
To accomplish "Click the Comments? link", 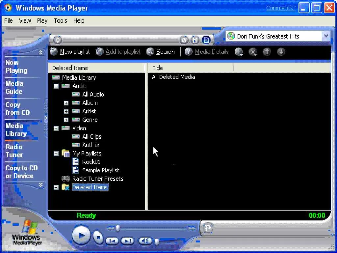I will coord(281,8).
